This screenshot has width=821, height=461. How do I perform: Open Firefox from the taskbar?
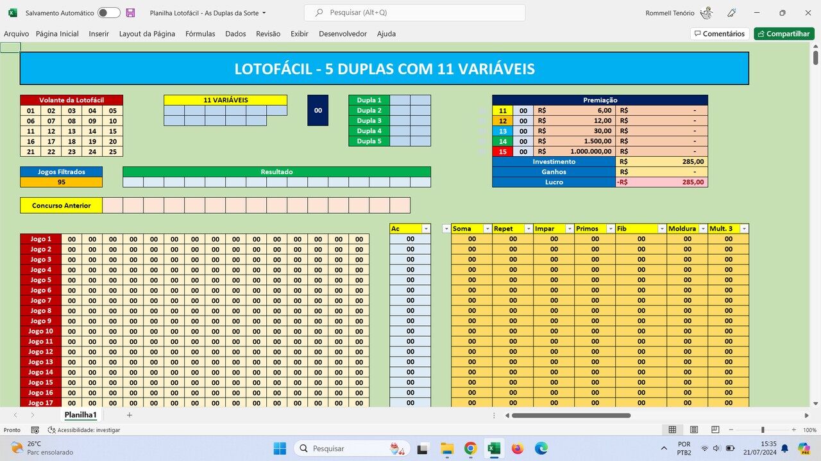518,448
